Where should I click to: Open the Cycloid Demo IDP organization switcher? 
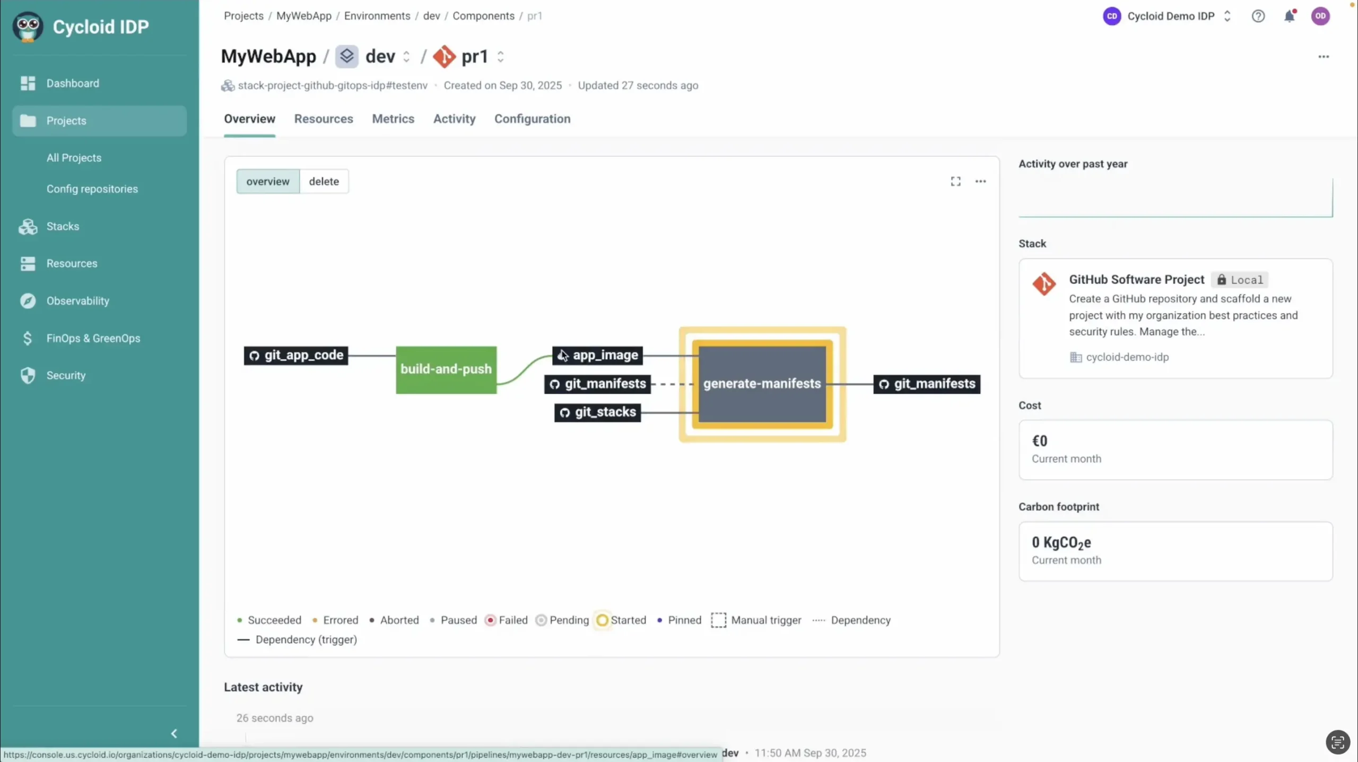tap(1227, 16)
